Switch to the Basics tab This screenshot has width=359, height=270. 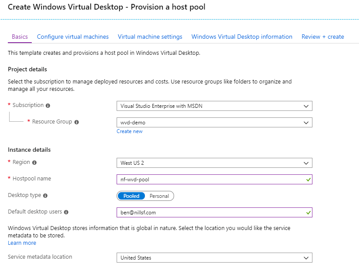click(x=20, y=37)
